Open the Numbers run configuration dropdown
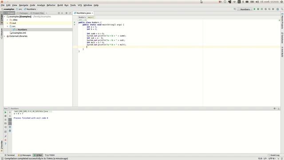Image resolution: width=284 pixels, height=160 pixels. tap(245, 9)
